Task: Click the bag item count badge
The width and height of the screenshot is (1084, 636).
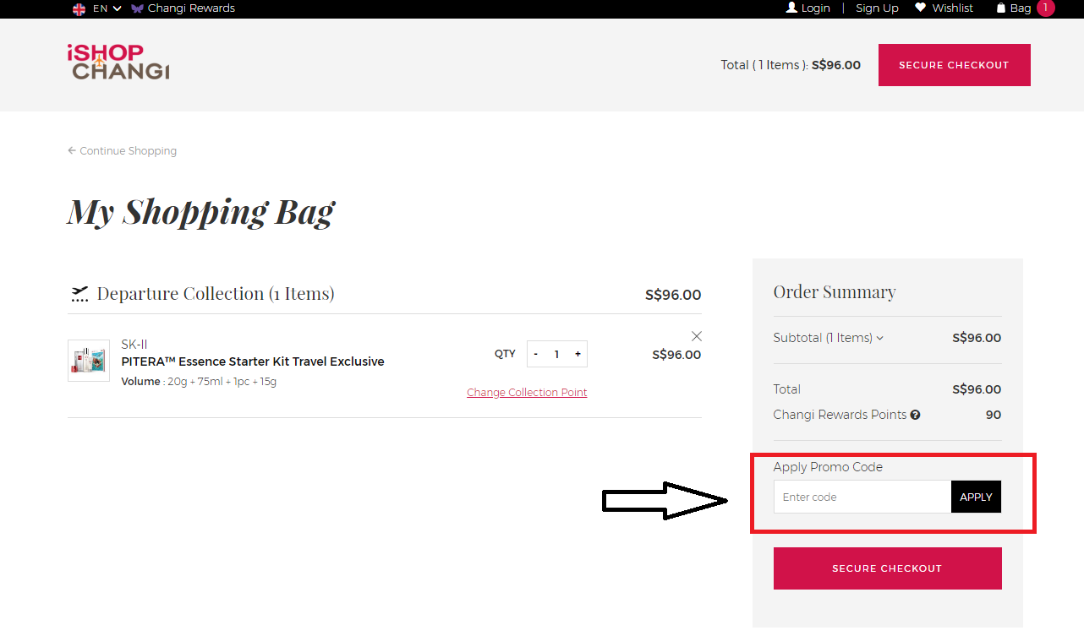Action: (x=1046, y=8)
